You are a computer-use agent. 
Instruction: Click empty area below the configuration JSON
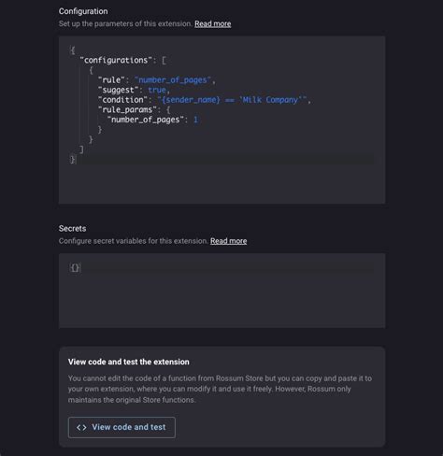point(221,184)
